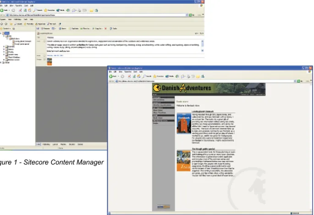Expand the History tree node
Screen dimensions: 314x215
[x=4, y=49]
